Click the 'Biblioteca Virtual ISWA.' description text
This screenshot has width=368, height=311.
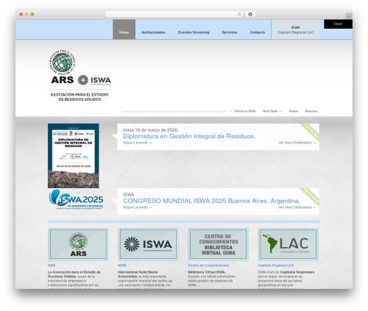coord(207,272)
